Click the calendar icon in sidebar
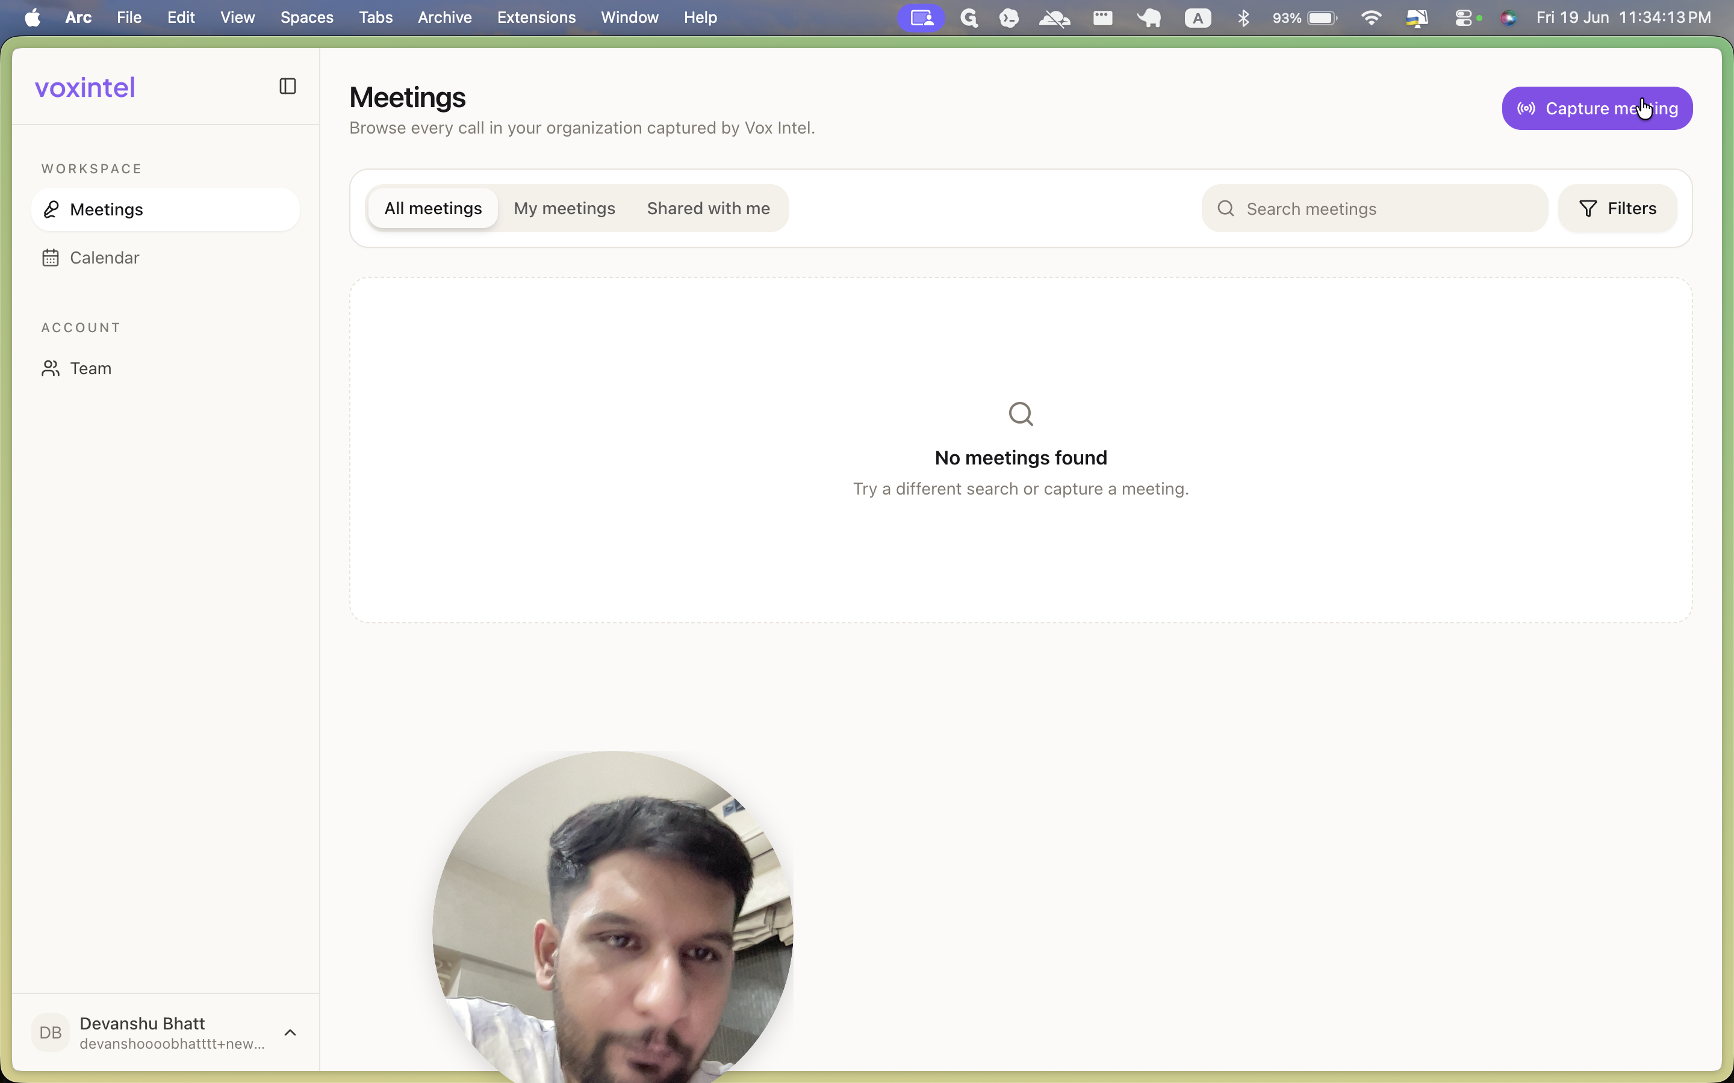The width and height of the screenshot is (1734, 1083). pyautogui.click(x=50, y=258)
